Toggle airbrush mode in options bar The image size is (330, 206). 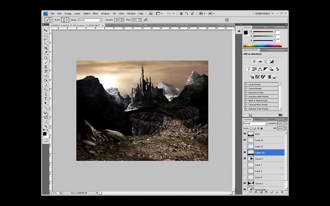[x=146, y=20]
